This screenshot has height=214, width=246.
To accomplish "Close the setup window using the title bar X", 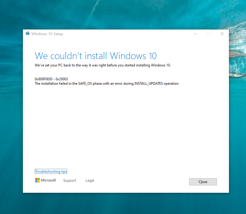I will (222, 34).
